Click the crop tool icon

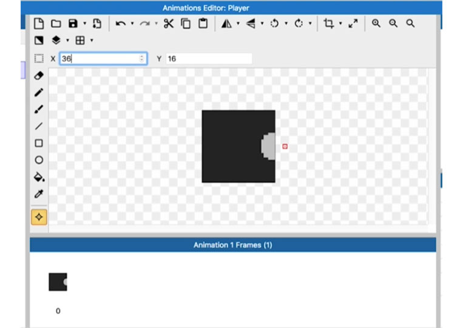pos(329,23)
